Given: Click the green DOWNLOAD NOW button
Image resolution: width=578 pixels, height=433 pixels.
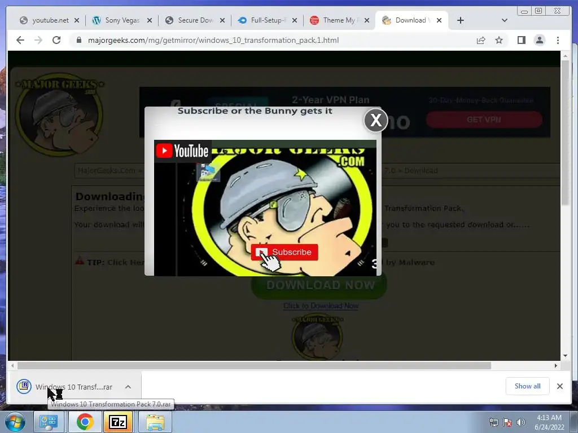Looking at the screenshot, I should tap(319, 287).
